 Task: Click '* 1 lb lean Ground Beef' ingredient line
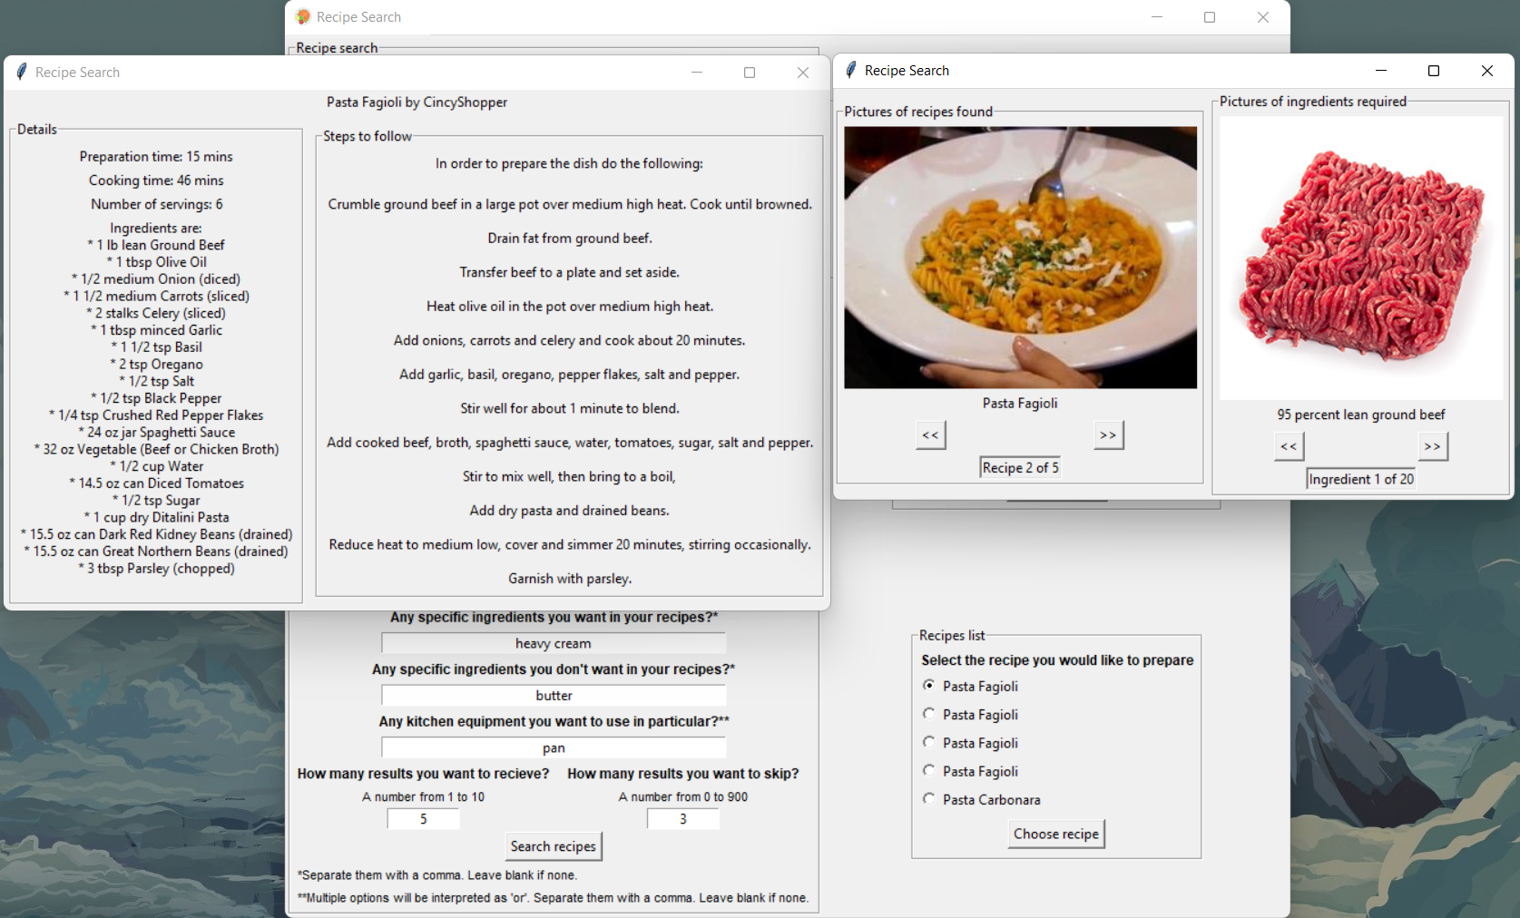pos(156,245)
